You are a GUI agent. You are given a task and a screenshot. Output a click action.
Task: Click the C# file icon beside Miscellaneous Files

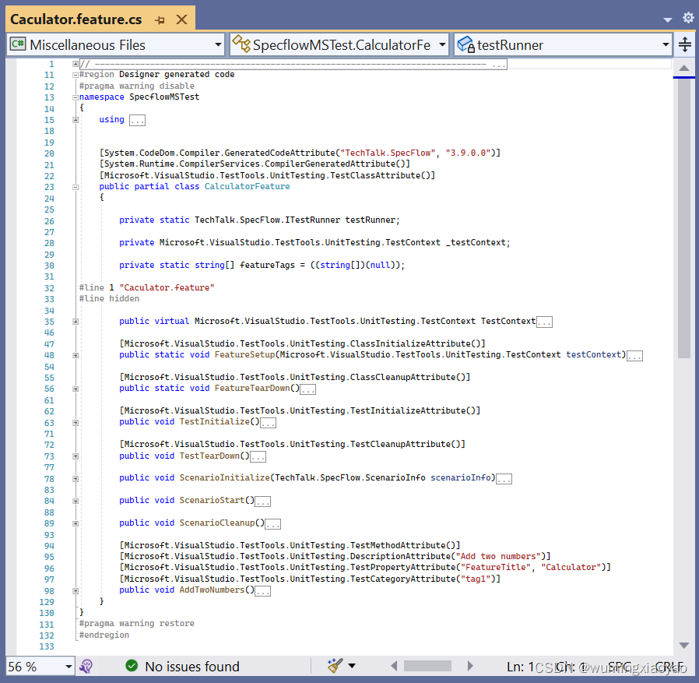click(x=17, y=44)
